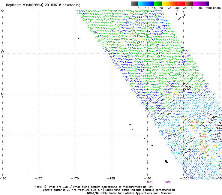Click the Hawaii island outline near the legend
The height and width of the screenshot is (195, 222).
pyautogui.click(x=180, y=15)
